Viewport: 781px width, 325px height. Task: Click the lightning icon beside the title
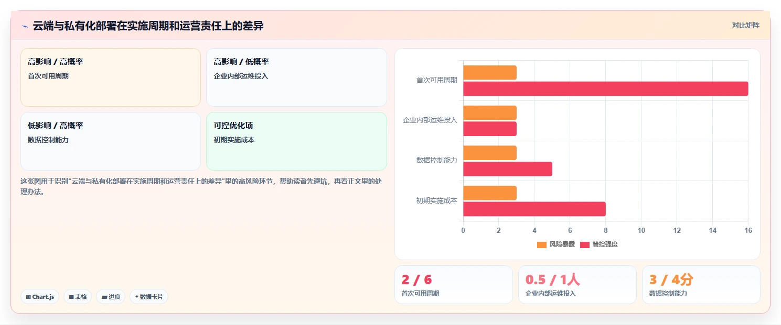pyautogui.click(x=25, y=26)
